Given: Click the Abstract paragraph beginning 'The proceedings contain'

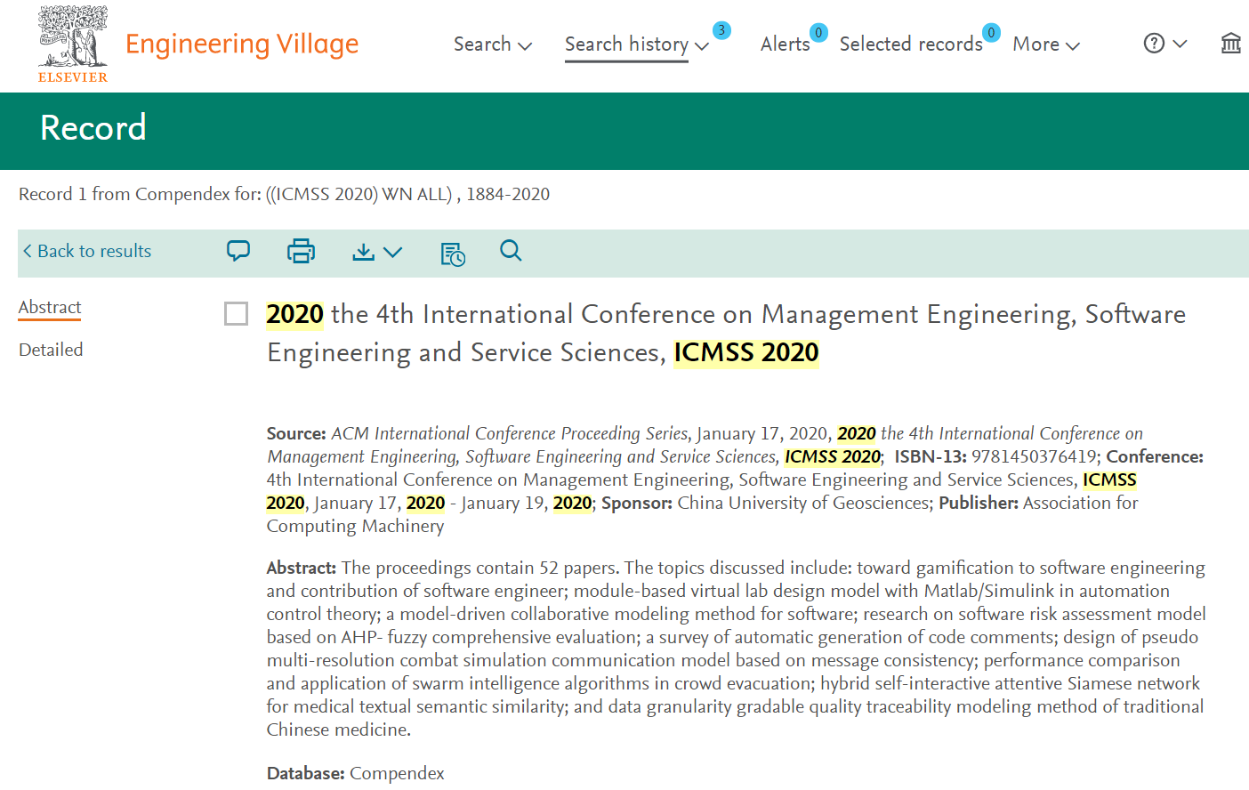Looking at the screenshot, I should 737,649.
